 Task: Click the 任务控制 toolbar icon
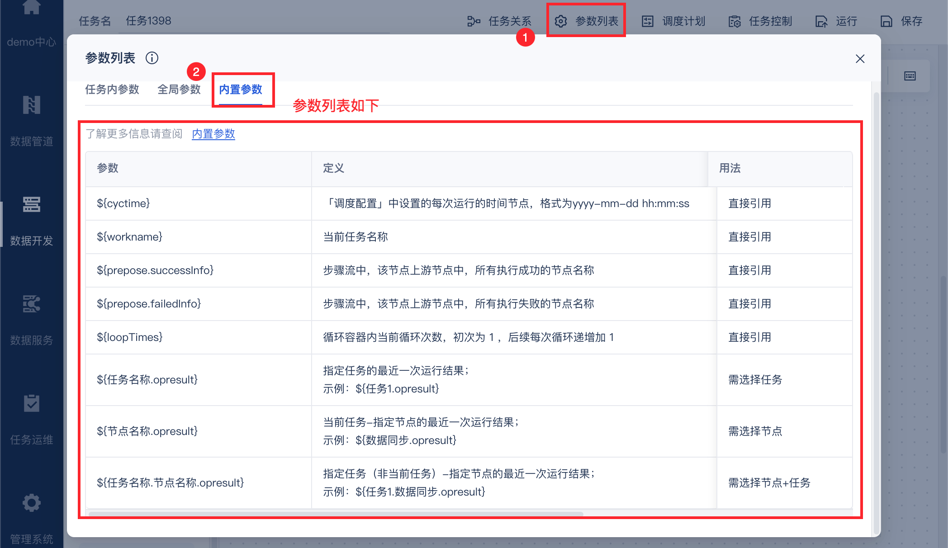point(735,21)
